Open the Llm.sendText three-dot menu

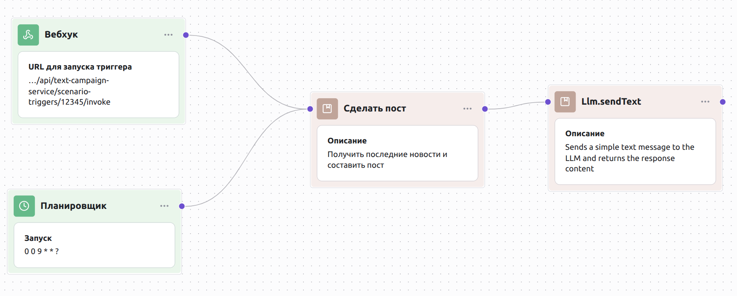coord(705,102)
